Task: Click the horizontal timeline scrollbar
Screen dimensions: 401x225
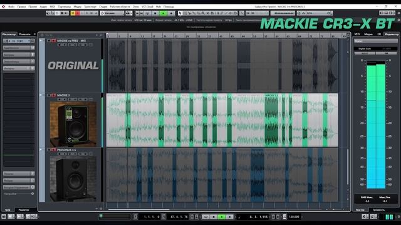Action: (x=138, y=209)
